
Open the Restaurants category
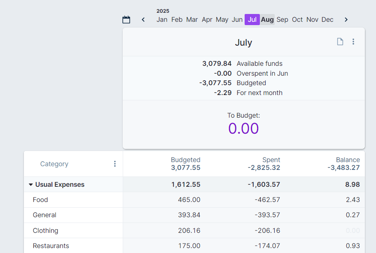click(x=51, y=246)
